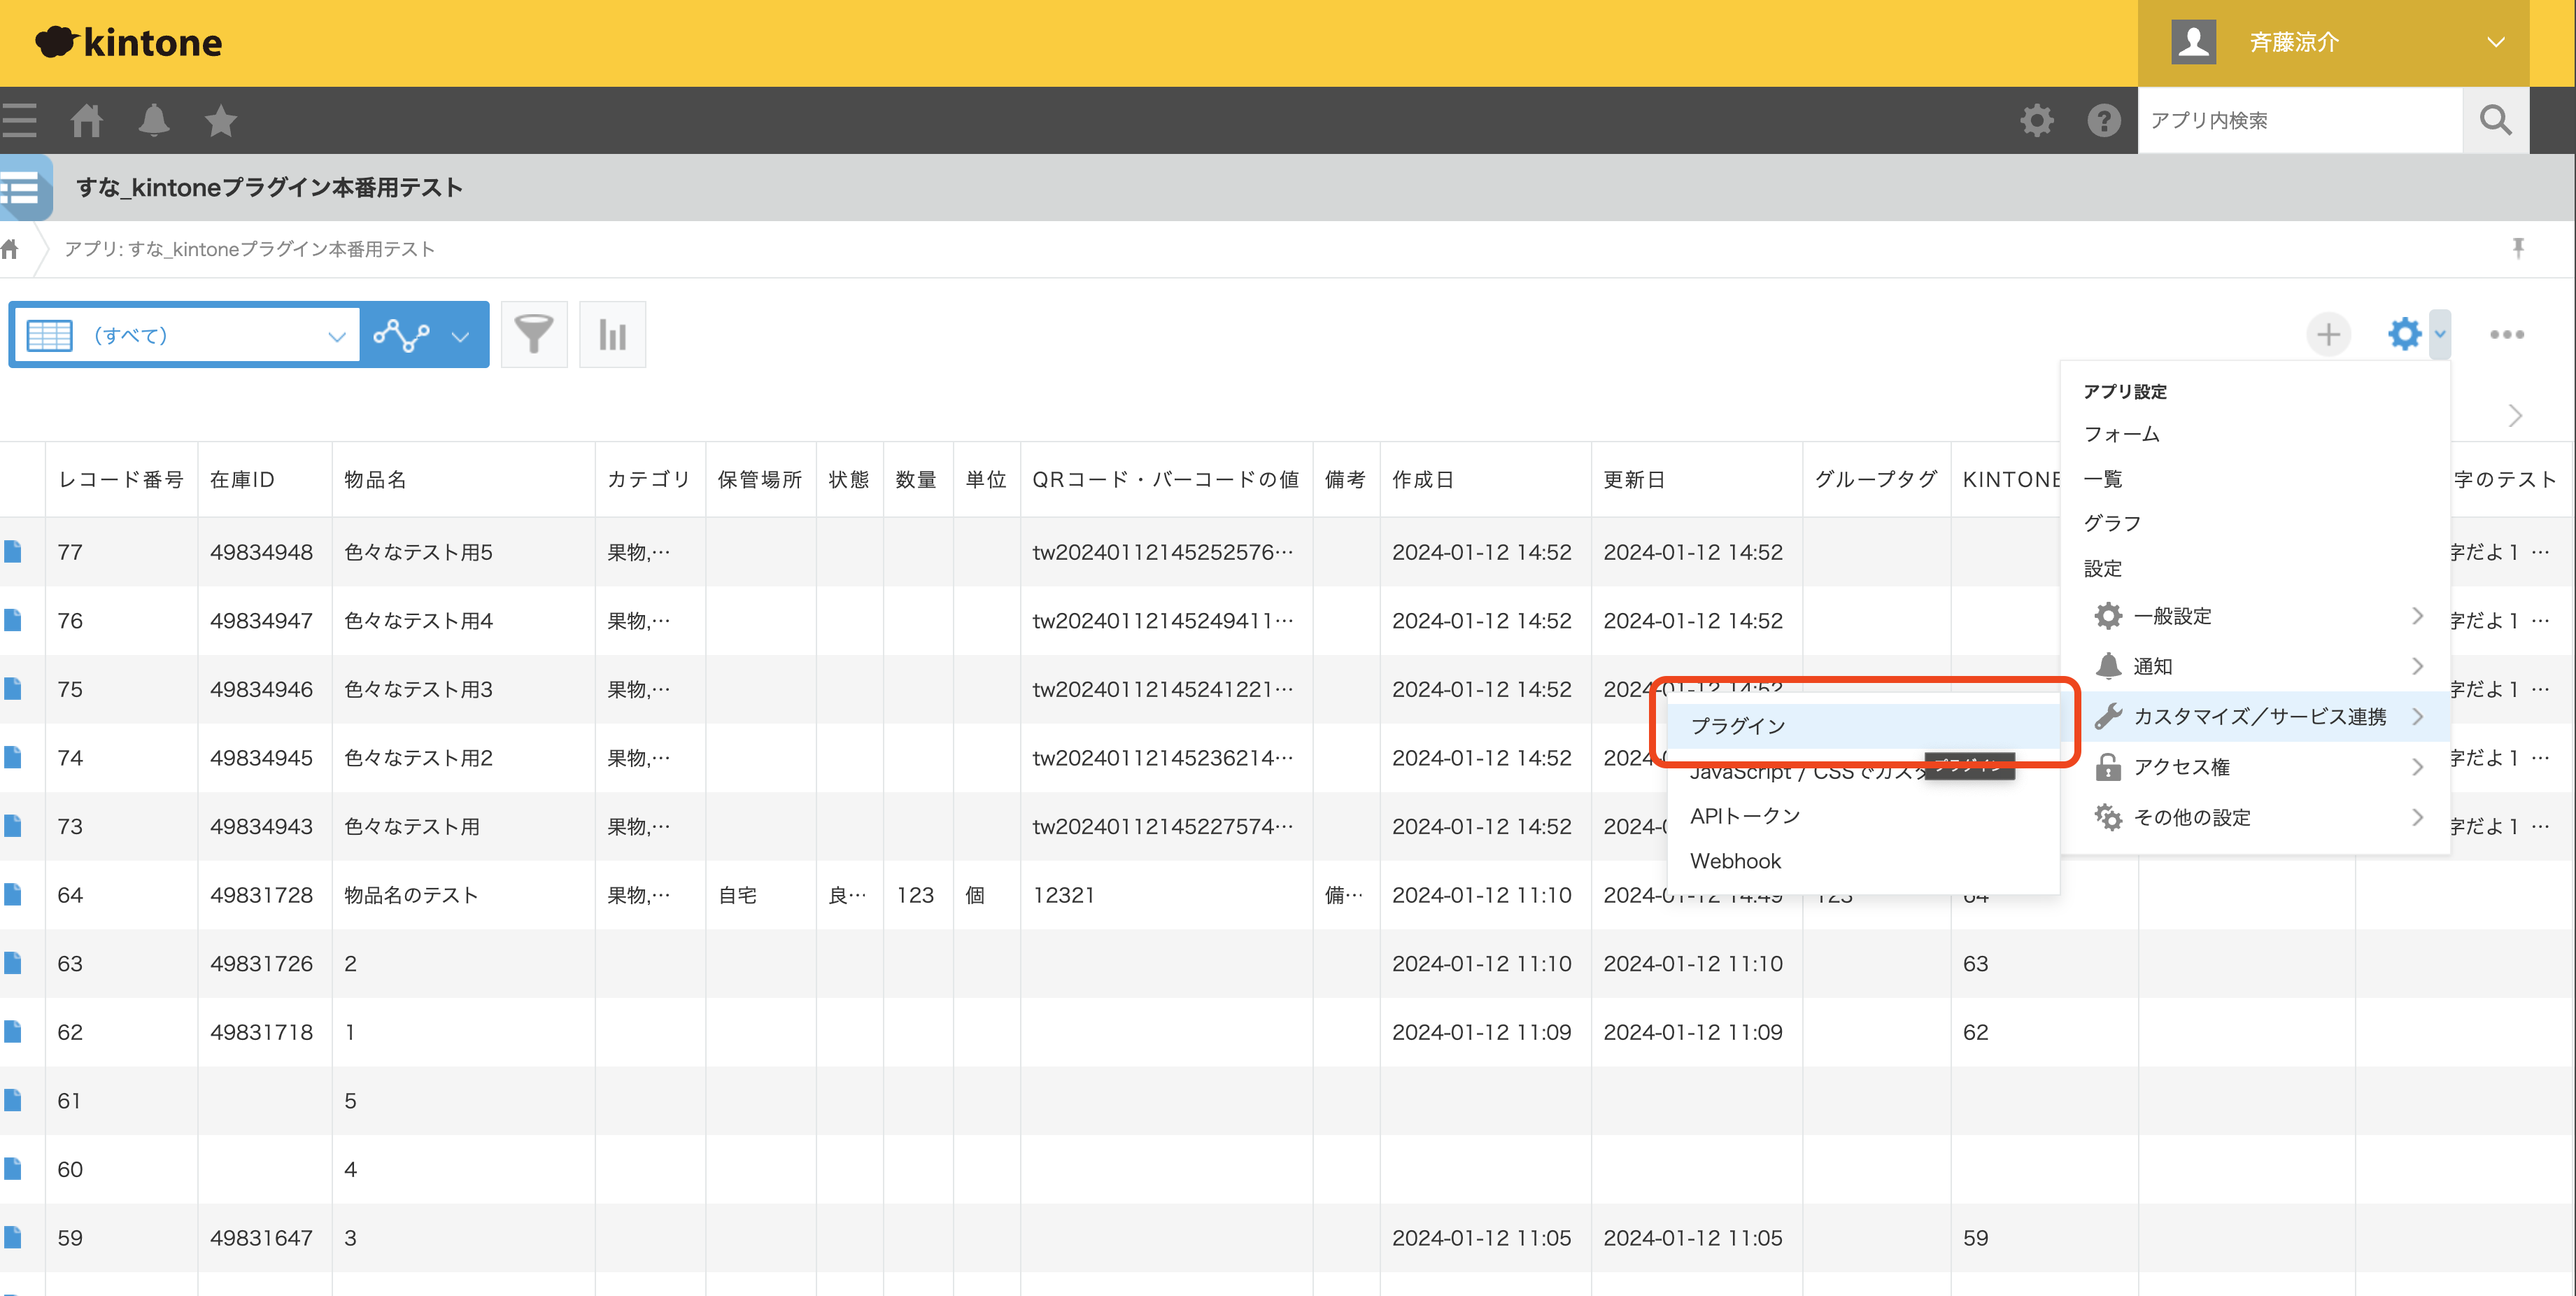The width and height of the screenshot is (2576, 1296).
Task: Select プラグイン in the submenu
Action: coord(1864,726)
